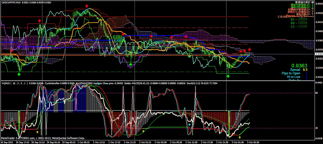This screenshot has width=323, height=144.
Task: Click the USDCHFFXF,M15 symbol title
Action: tap(11, 2)
